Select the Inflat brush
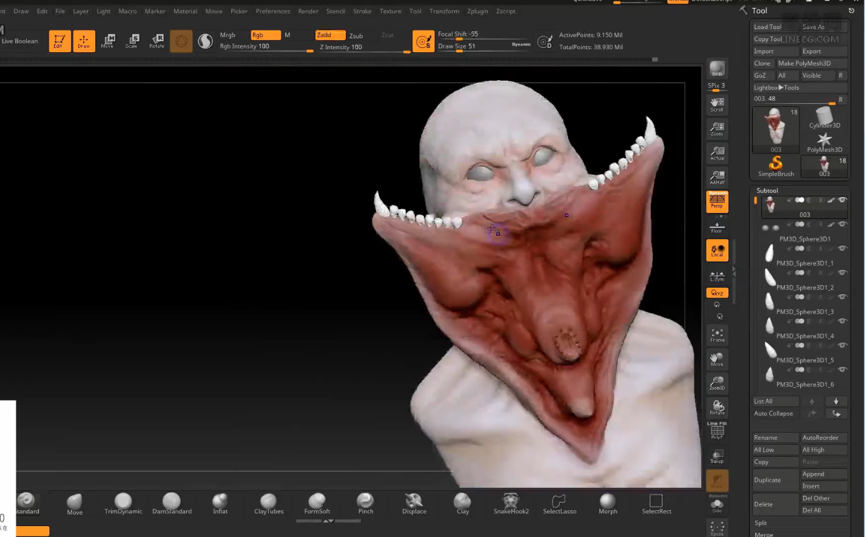This screenshot has height=537, width=865. (220, 504)
